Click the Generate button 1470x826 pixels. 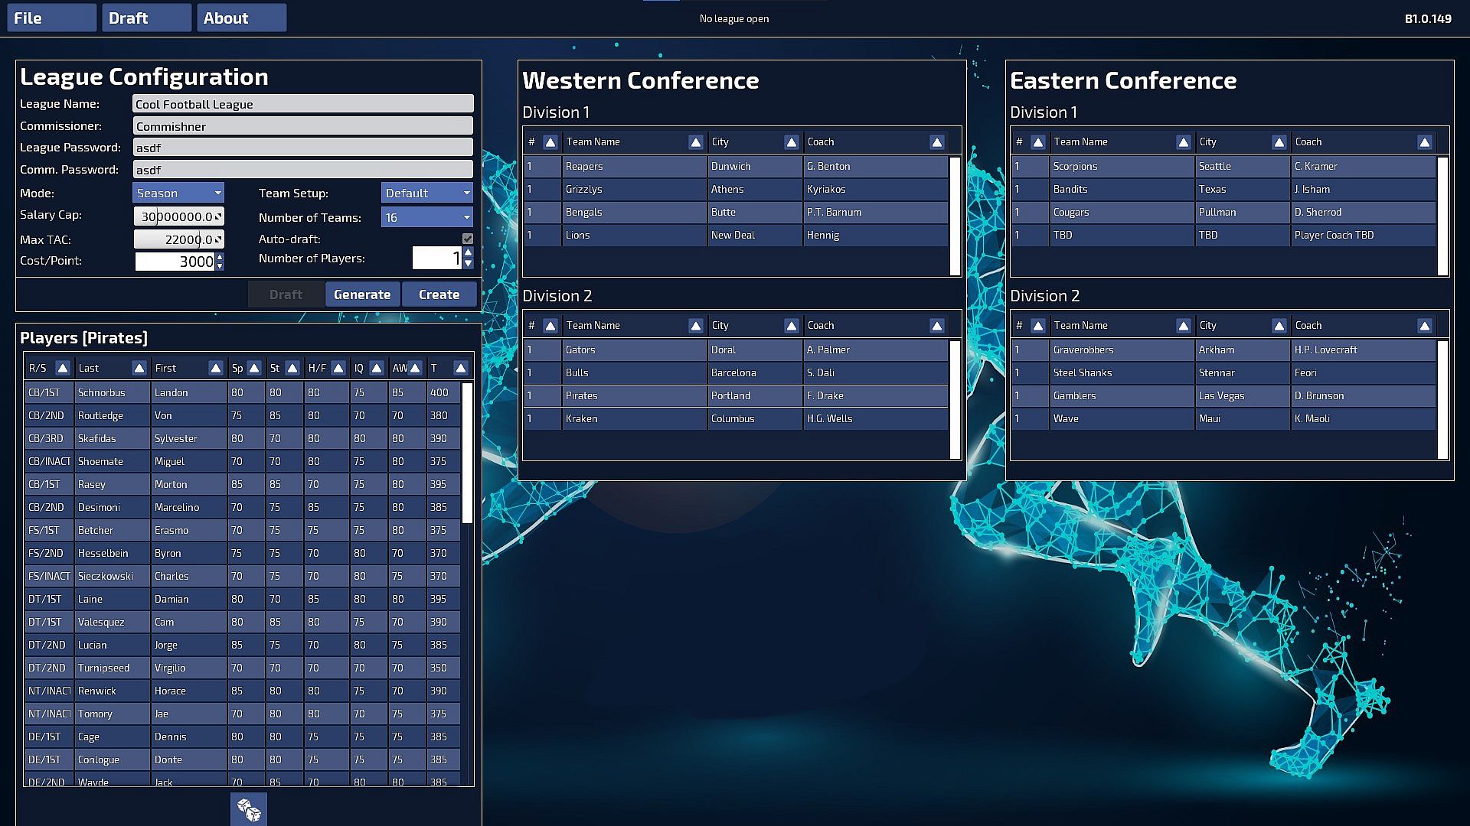click(x=362, y=294)
